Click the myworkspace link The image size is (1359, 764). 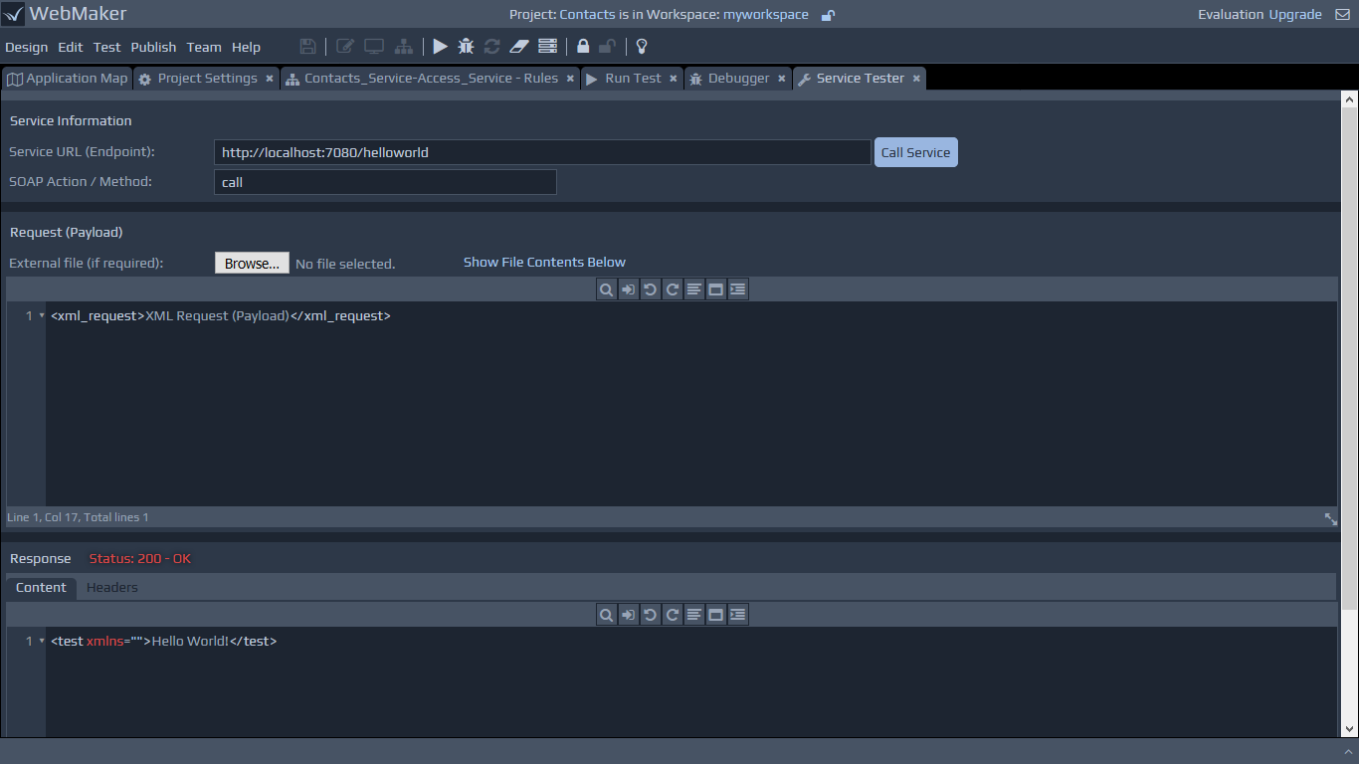point(766,15)
